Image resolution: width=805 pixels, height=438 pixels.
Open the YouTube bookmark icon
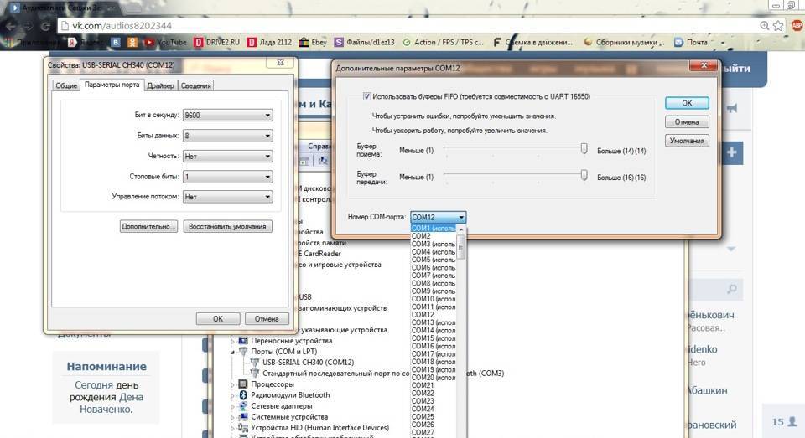[148, 42]
